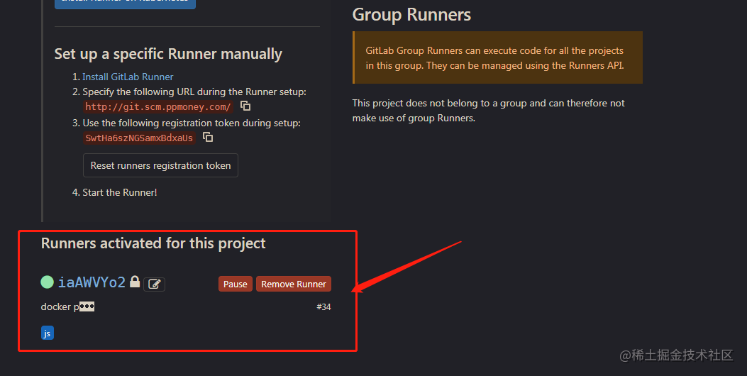Click Reset runners registration token button
This screenshot has height=376, width=747.
(x=160, y=165)
